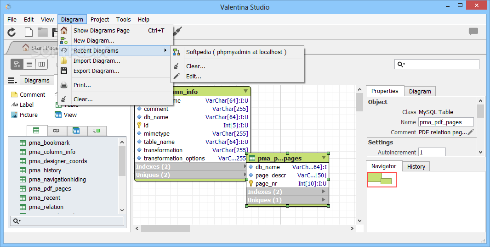Select the Comment tool in the palette
This screenshot has width=490, height=247.
click(x=28, y=95)
